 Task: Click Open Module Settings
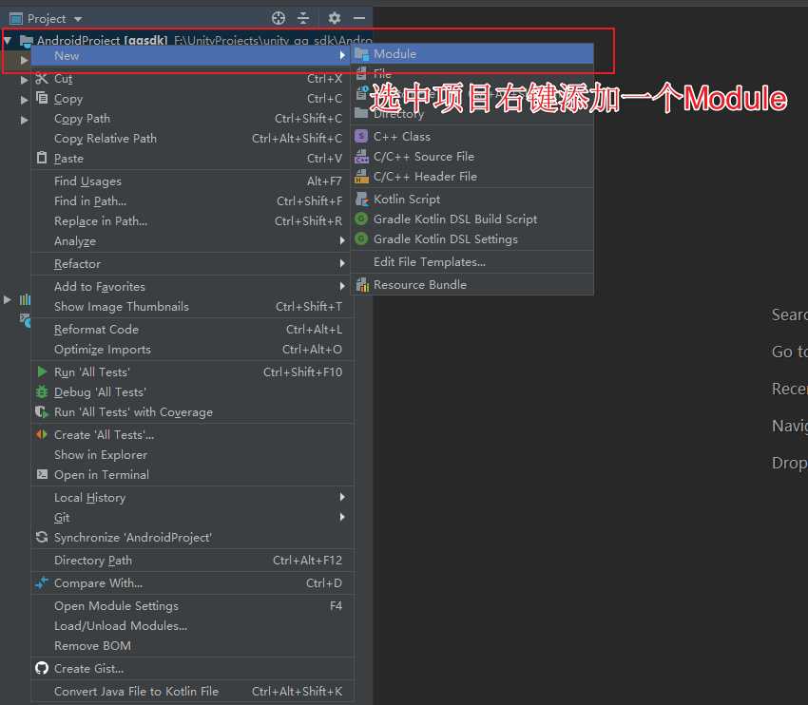pos(116,605)
